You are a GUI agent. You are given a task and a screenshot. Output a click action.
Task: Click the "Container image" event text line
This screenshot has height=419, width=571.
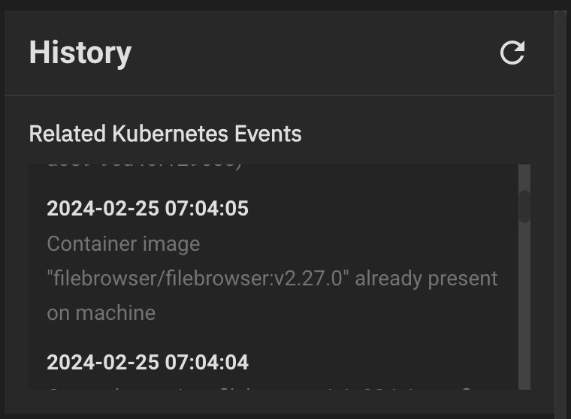click(x=123, y=244)
